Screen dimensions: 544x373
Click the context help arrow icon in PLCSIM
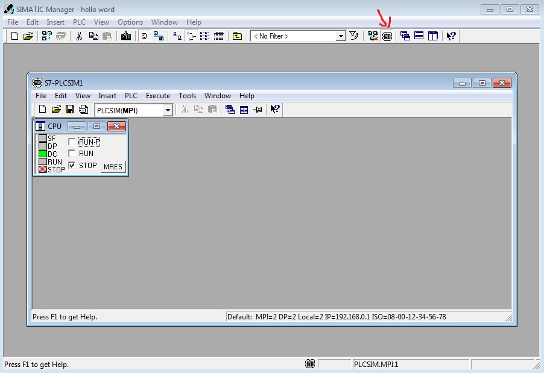(275, 109)
